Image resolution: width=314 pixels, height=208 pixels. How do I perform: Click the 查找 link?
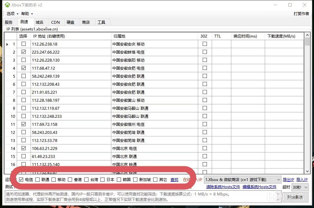[x=174, y=180]
